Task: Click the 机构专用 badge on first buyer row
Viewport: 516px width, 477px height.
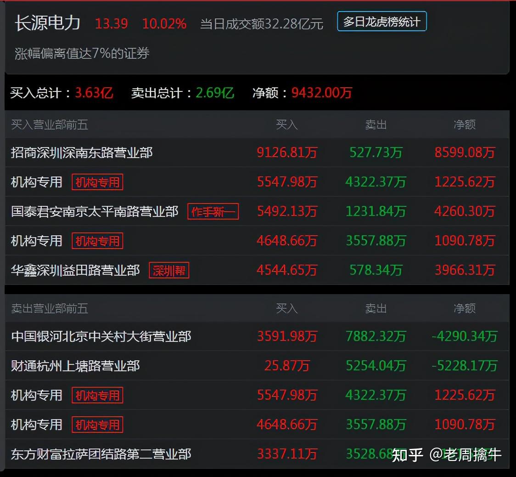Action: pos(97,182)
